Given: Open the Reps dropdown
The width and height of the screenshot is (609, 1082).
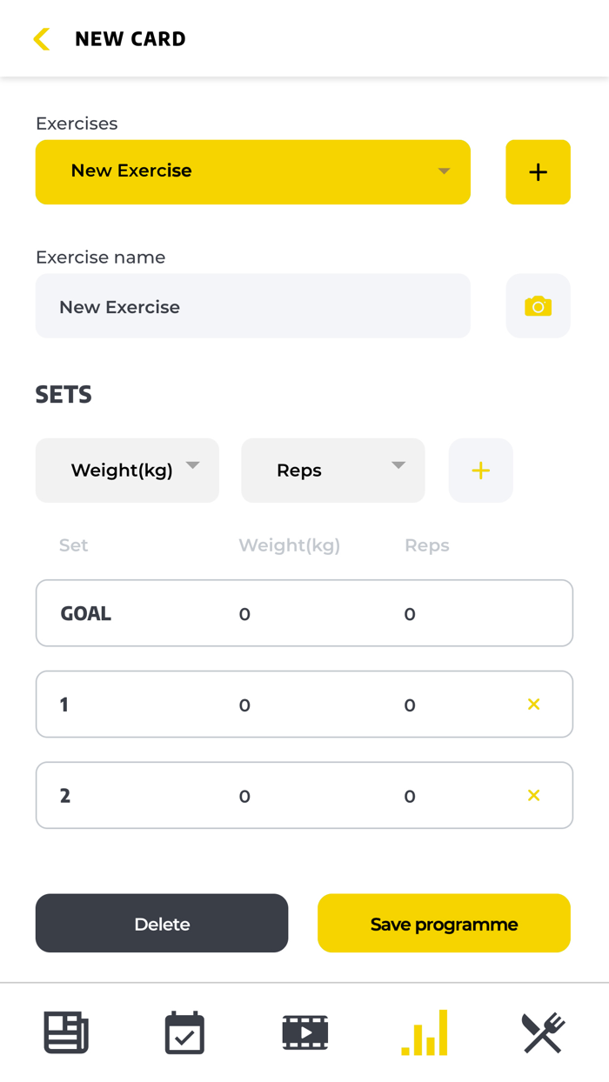Looking at the screenshot, I should pyautogui.click(x=332, y=470).
